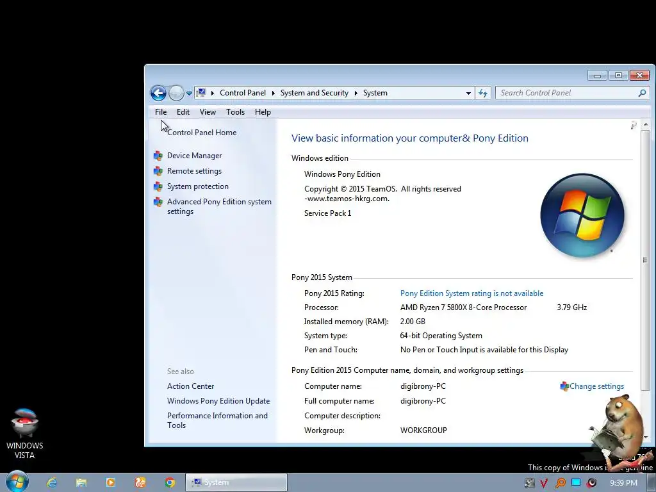Select the 64-bit Operating System text

coord(441,336)
